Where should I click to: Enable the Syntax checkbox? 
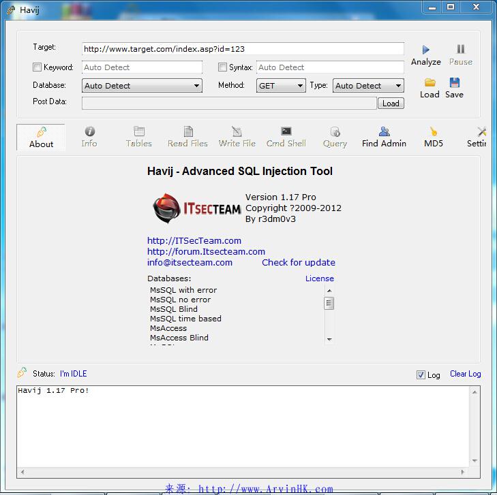[x=222, y=67]
